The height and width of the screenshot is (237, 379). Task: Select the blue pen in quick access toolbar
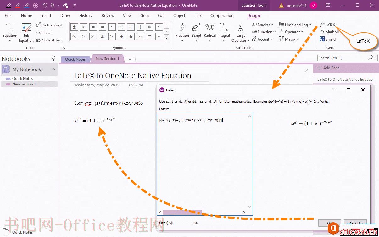pos(27,5)
